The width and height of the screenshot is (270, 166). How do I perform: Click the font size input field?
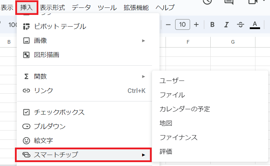tap(182, 24)
